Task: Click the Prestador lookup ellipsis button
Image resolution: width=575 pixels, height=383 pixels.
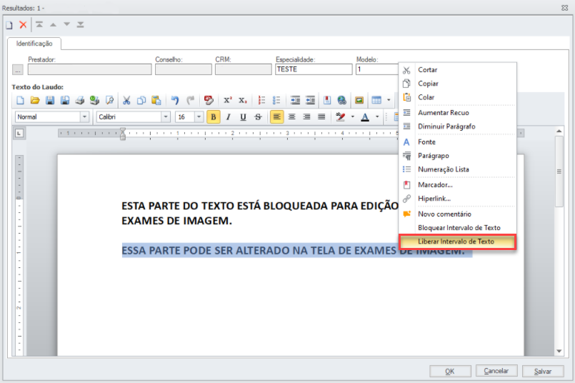Action: (18, 70)
